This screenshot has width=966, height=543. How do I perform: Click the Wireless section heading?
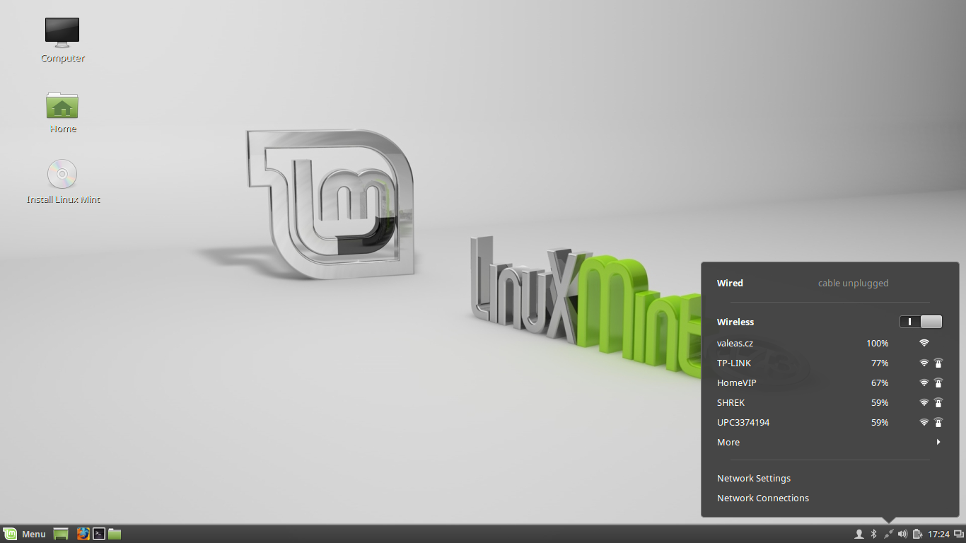point(735,322)
